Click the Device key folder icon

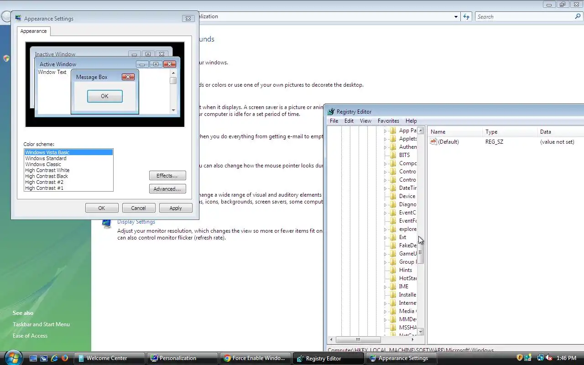coord(393,196)
